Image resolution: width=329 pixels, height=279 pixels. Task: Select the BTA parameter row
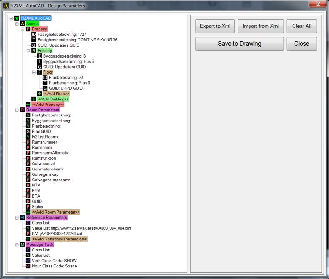36,196
